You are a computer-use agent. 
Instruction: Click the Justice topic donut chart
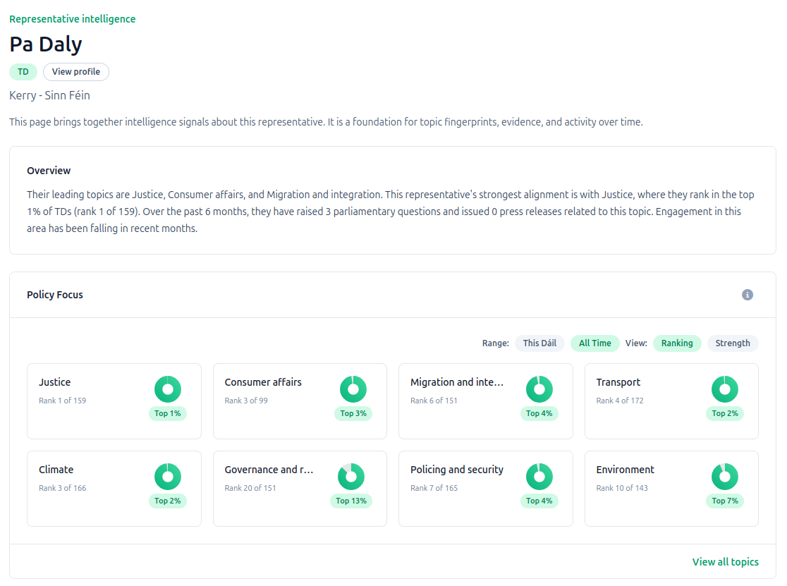click(x=168, y=389)
